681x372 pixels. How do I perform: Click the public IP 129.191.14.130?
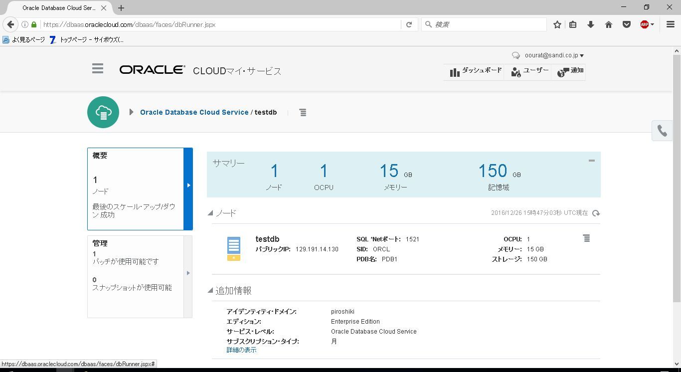point(317,249)
